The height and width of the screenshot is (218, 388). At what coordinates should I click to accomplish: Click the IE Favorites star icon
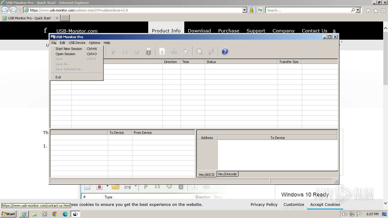tap(376, 11)
